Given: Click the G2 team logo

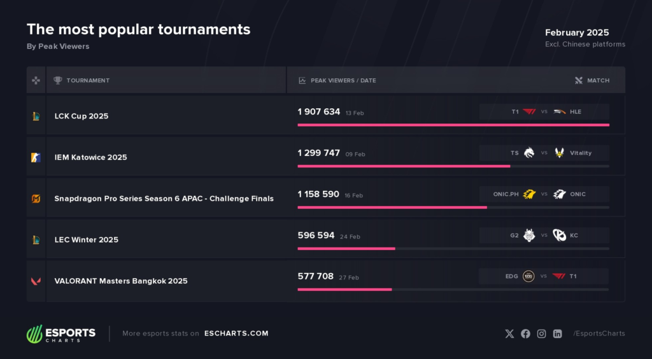Looking at the screenshot, I should tap(529, 235).
